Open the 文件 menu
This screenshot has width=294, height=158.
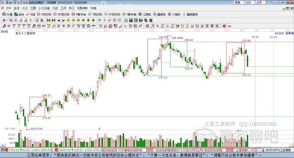(8, 8)
